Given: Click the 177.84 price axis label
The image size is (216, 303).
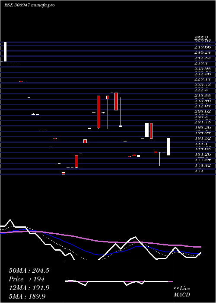Looking at the screenshot, I should [x=203, y=160].
